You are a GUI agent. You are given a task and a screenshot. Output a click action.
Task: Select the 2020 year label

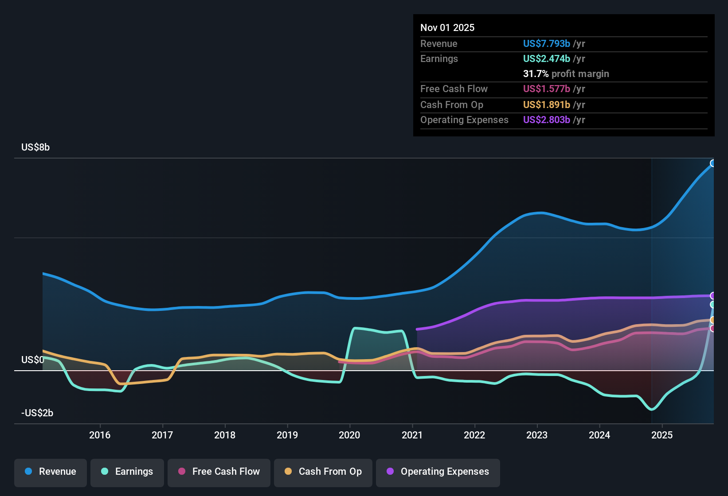(350, 435)
